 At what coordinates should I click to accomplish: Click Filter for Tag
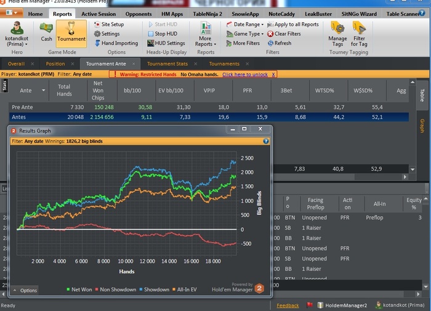tap(359, 34)
